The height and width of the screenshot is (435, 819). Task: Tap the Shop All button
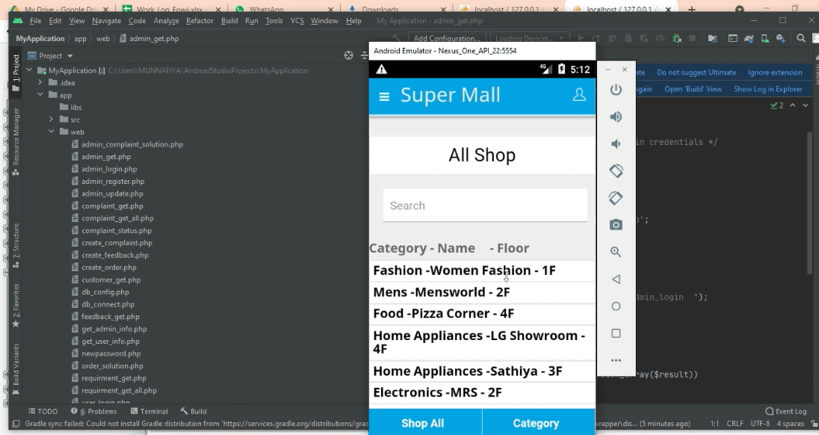(x=422, y=423)
